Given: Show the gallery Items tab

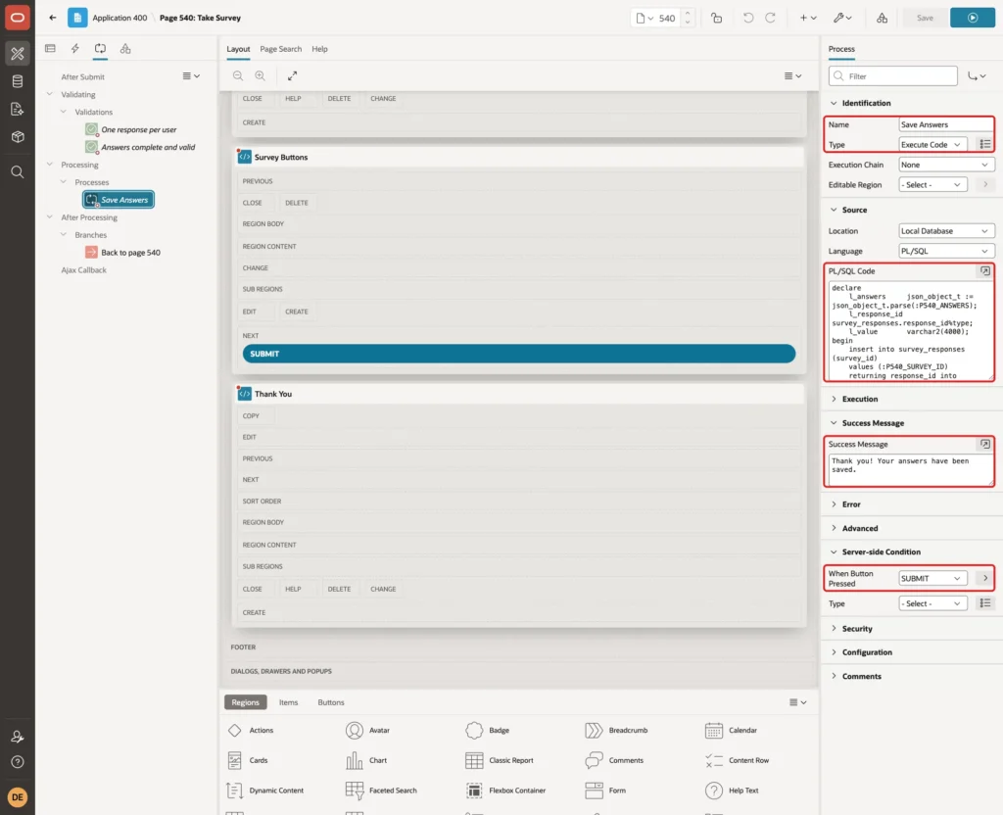Looking at the screenshot, I should click(288, 702).
